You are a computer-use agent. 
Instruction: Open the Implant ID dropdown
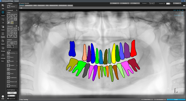point(169,4)
